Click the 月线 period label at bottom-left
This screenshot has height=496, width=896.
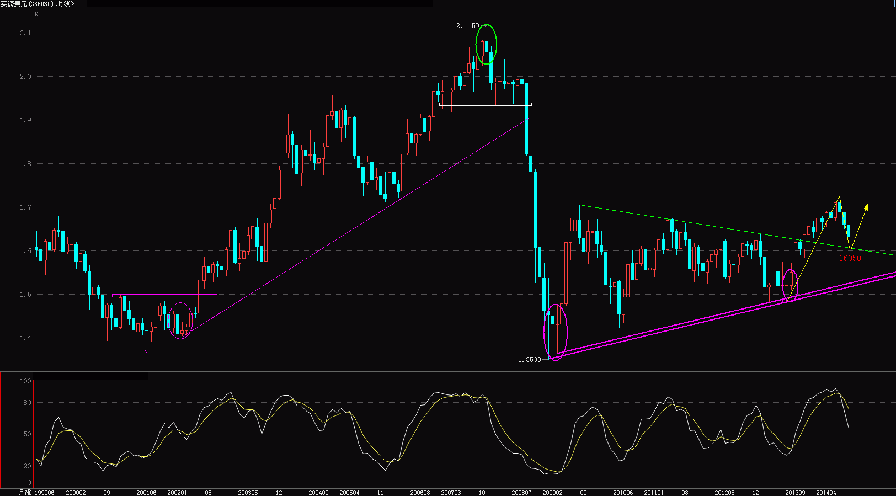click(25, 492)
